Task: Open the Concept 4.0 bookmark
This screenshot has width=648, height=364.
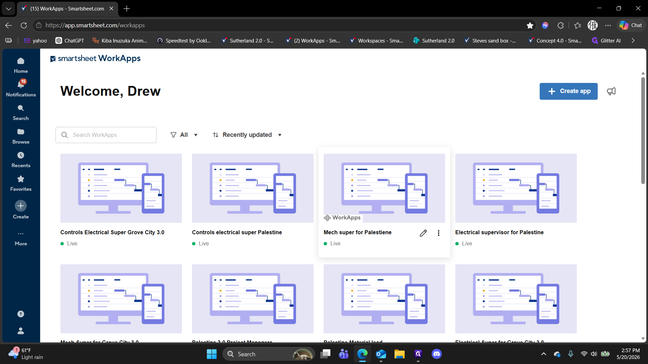Action: pos(555,40)
